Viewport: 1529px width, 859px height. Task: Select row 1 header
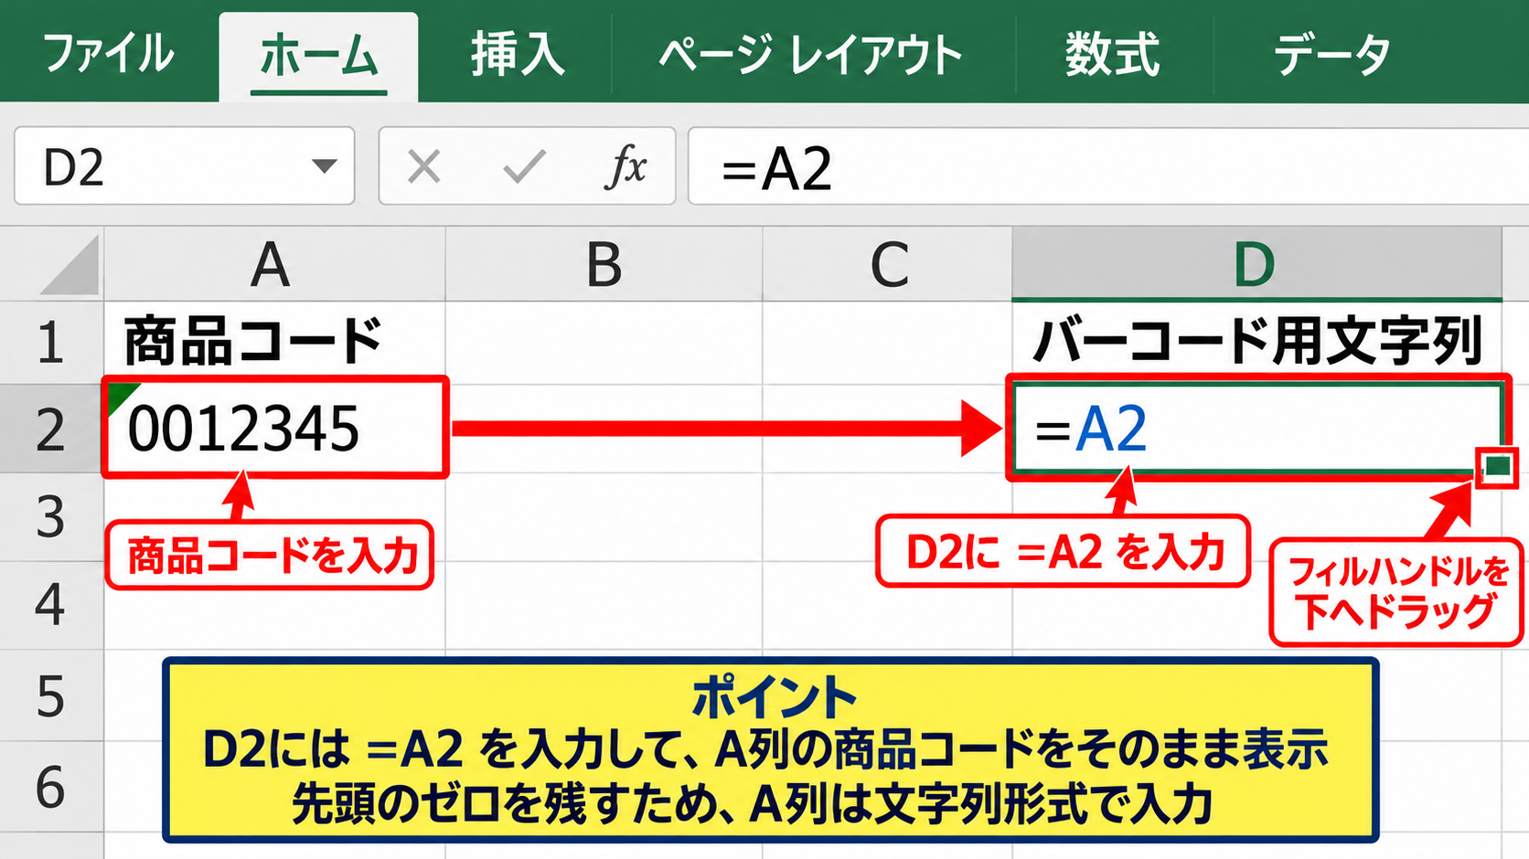click(x=51, y=343)
